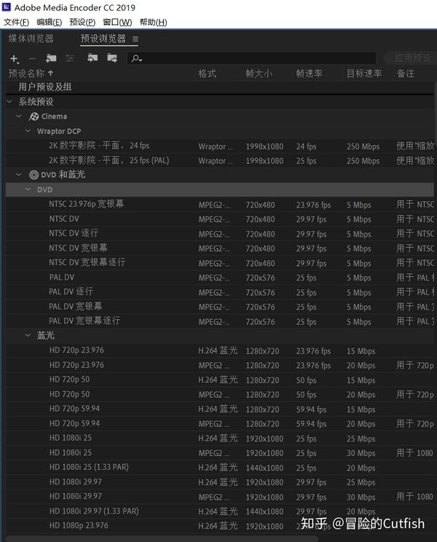The image size is (437, 542).
Task: Click the 应用预设 button
Action: (x=409, y=58)
